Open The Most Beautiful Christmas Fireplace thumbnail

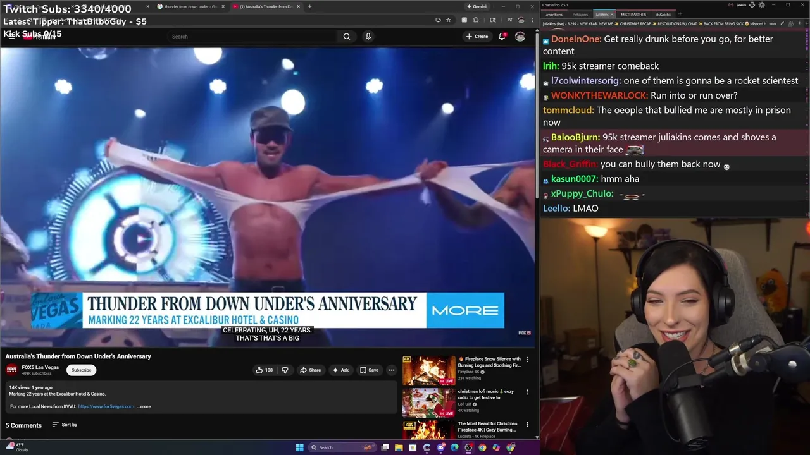pos(428,430)
